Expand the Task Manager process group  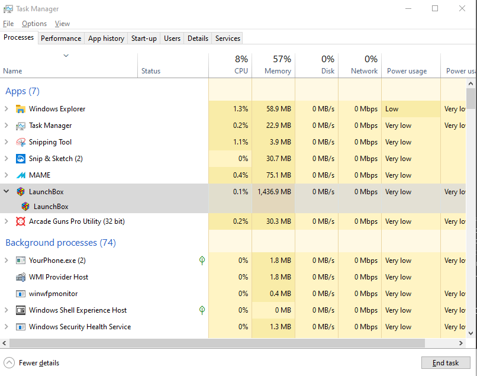(x=6, y=126)
